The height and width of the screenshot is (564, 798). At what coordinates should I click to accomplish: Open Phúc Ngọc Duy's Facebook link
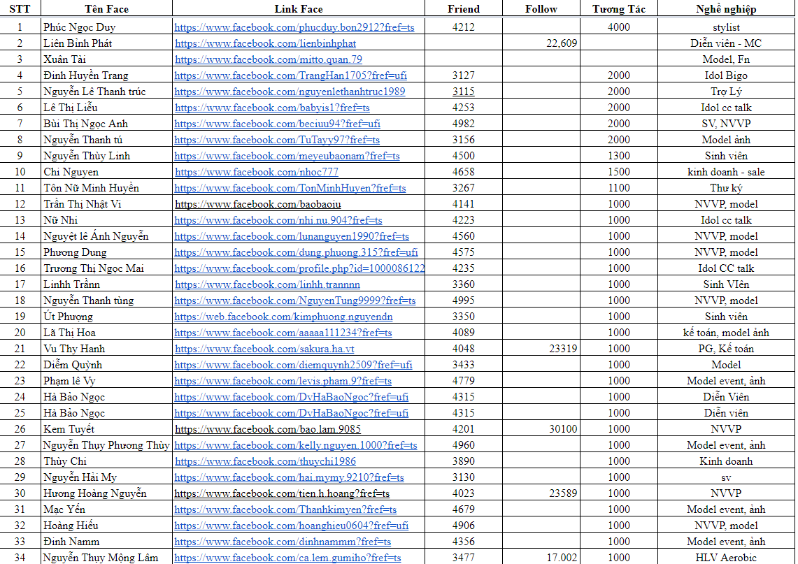click(294, 27)
